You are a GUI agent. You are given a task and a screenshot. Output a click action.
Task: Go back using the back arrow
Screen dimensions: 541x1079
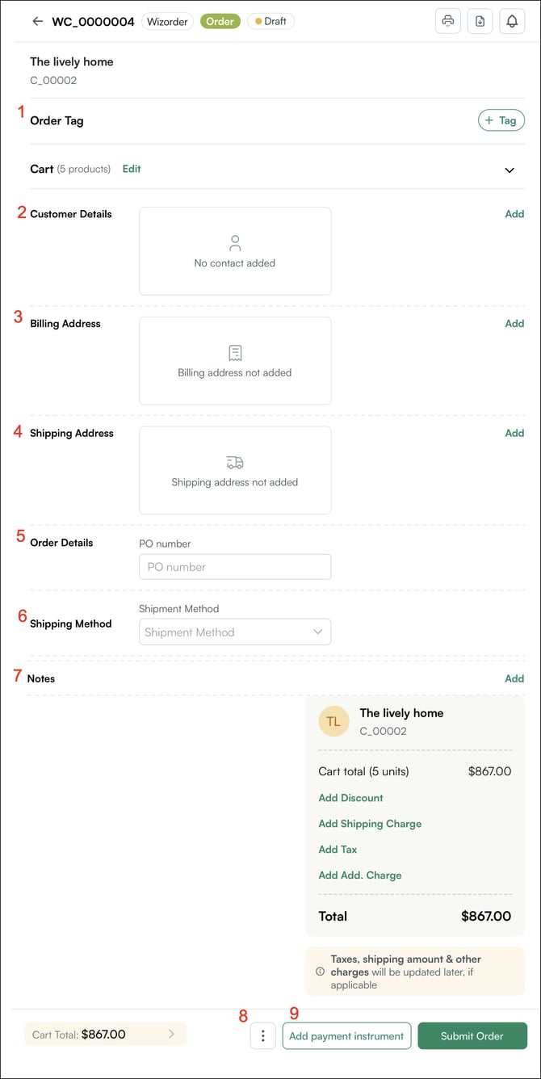pos(37,21)
